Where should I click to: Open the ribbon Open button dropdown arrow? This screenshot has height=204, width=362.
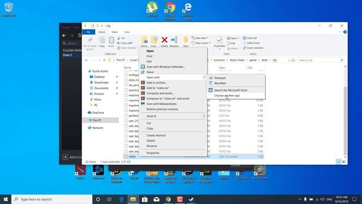[239, 38]
